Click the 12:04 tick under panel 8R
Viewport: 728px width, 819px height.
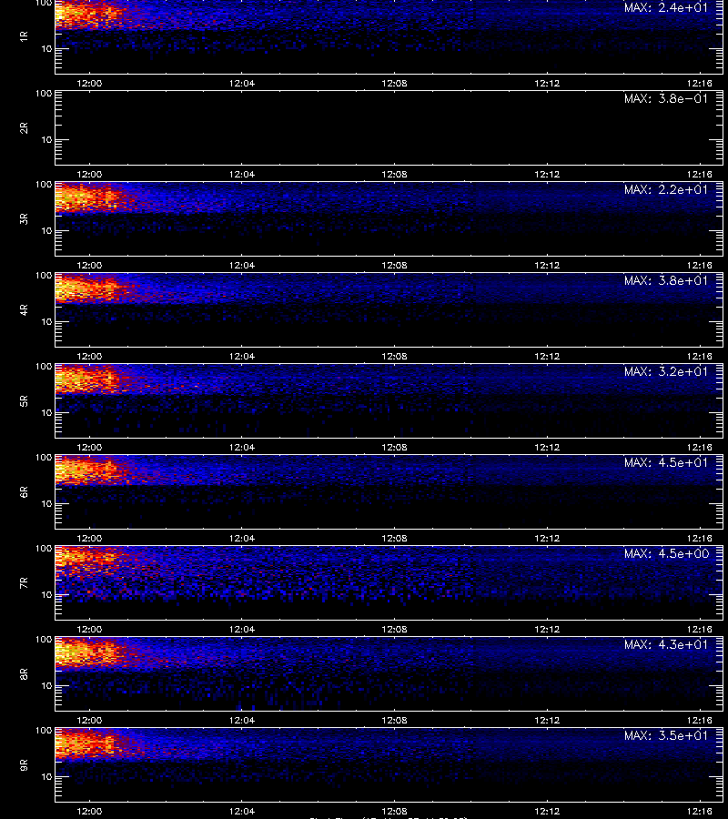(242, 721)
